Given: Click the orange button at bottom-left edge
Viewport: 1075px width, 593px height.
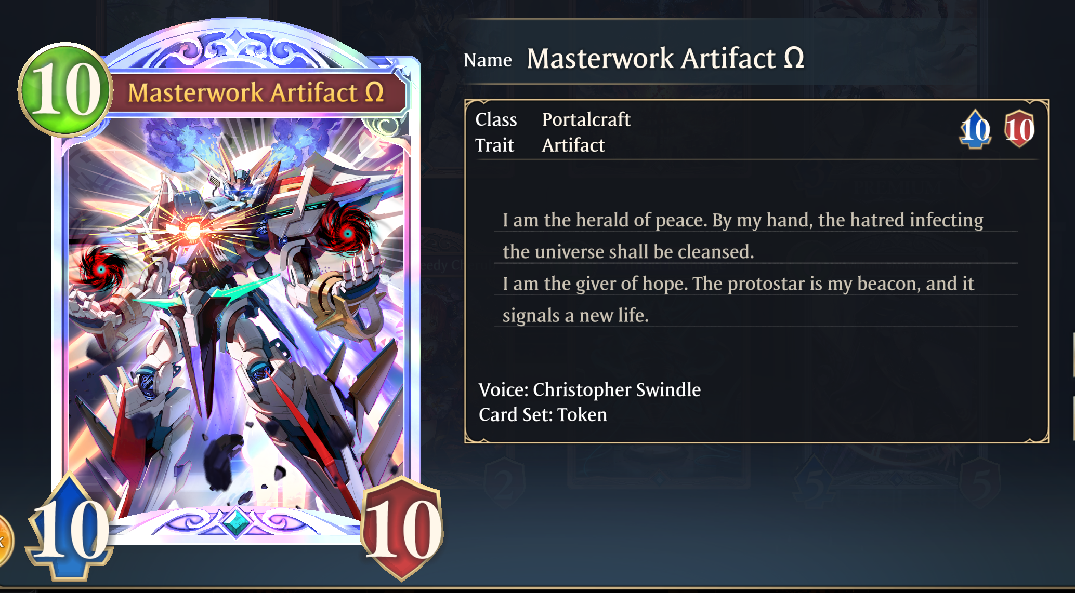Looking at the screenshot, I should [4, 541].
